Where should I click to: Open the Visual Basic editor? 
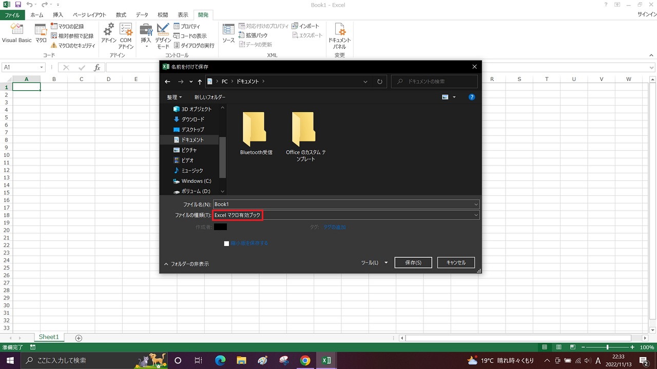point(17,34)
